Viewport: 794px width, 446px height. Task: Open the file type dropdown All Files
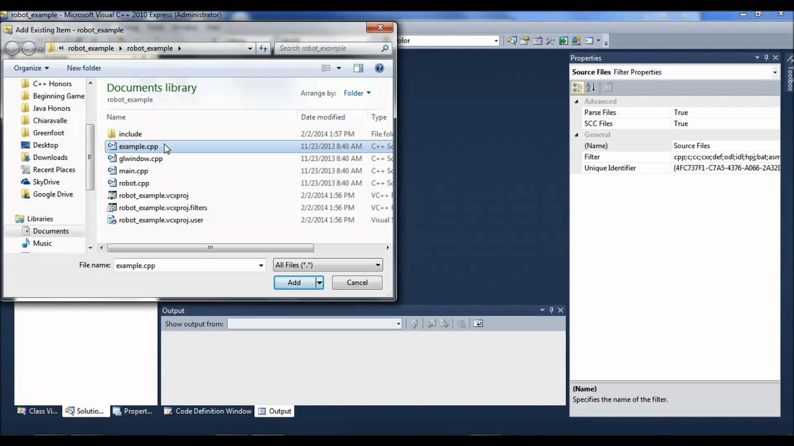coord(328,265)
